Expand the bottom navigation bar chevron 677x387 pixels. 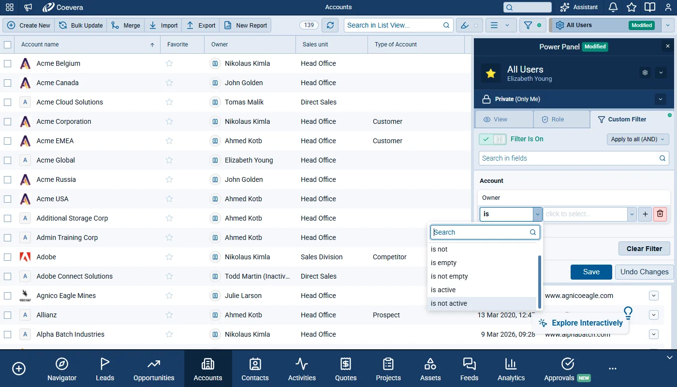click(x=670, y=357)
